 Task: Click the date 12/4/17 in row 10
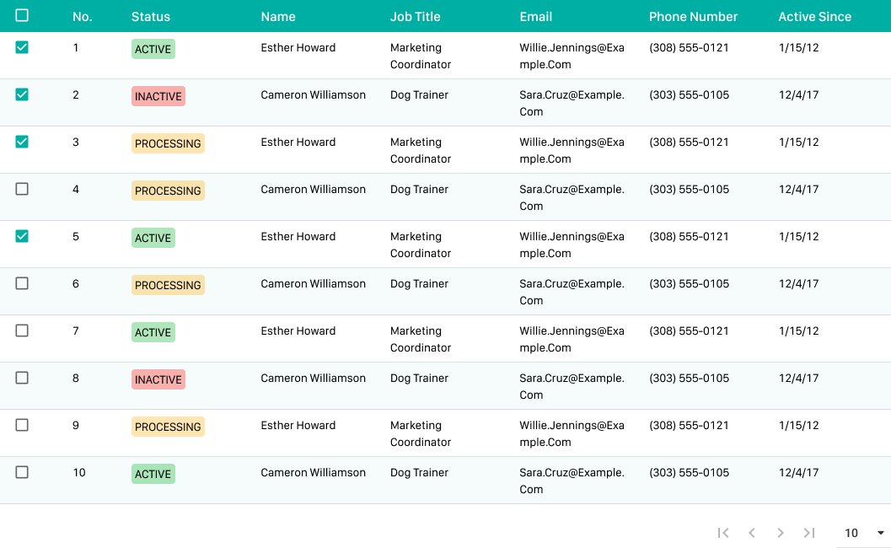(798, 472)
